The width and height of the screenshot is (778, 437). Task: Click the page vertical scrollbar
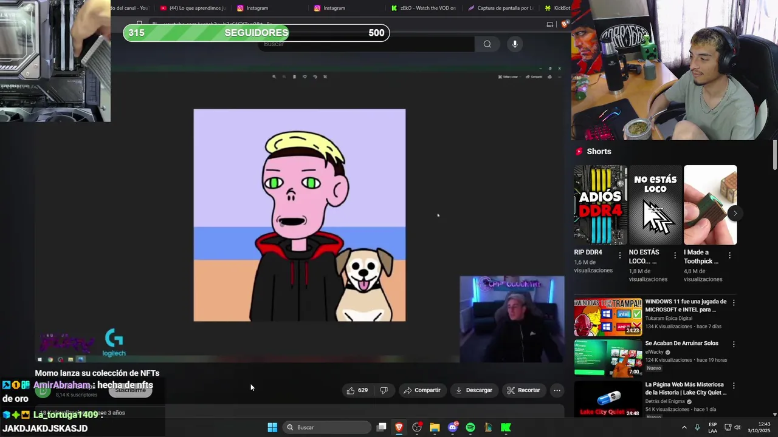[774, 155]
